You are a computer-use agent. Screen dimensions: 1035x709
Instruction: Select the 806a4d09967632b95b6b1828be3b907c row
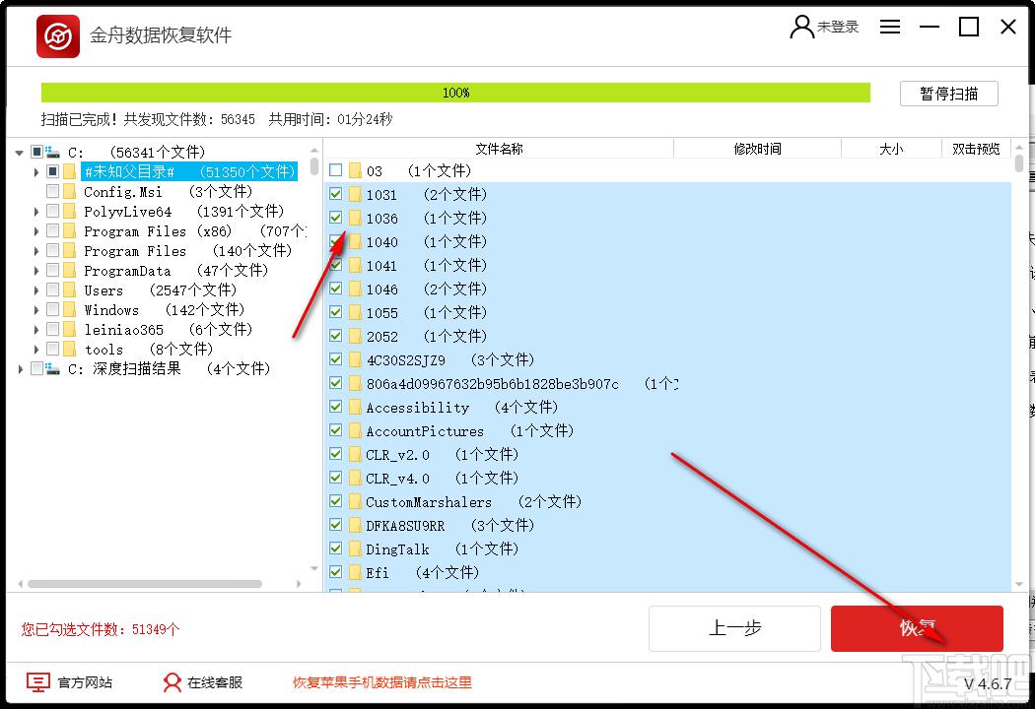[666, 383]
